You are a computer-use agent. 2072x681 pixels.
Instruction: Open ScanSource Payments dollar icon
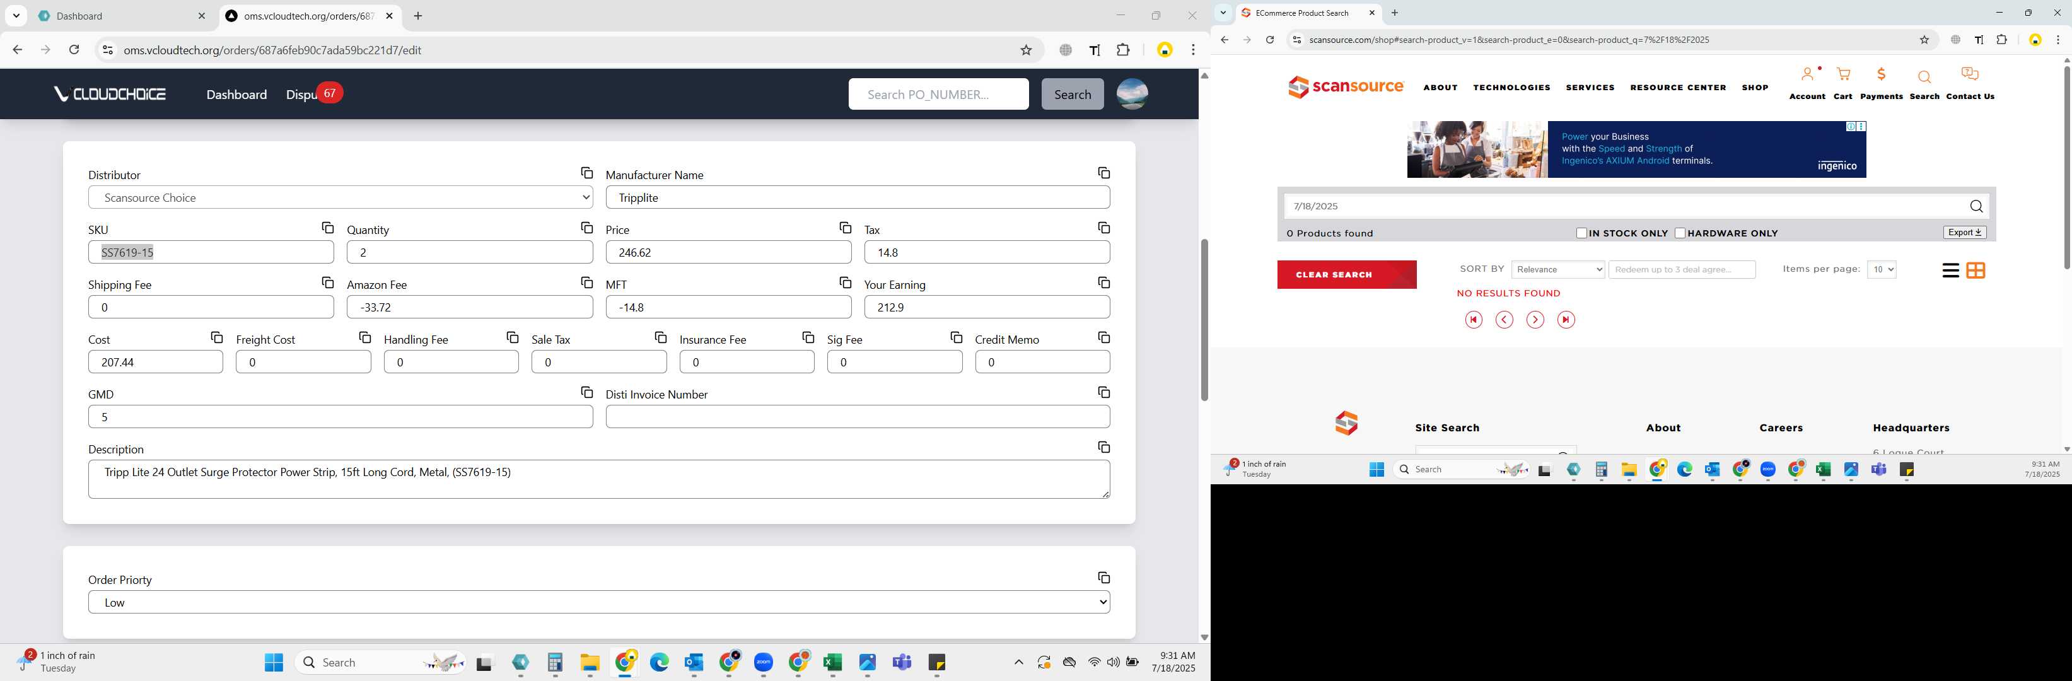click(1882, 74)
